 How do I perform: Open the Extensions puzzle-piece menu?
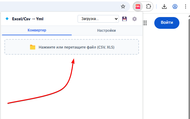148,6
